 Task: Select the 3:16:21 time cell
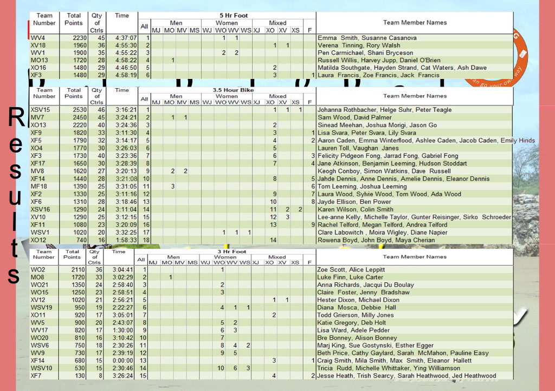tap(121, 110)
